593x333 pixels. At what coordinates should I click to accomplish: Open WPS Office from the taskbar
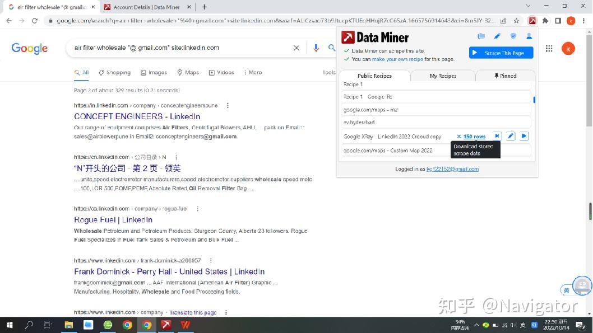(186, 325)
